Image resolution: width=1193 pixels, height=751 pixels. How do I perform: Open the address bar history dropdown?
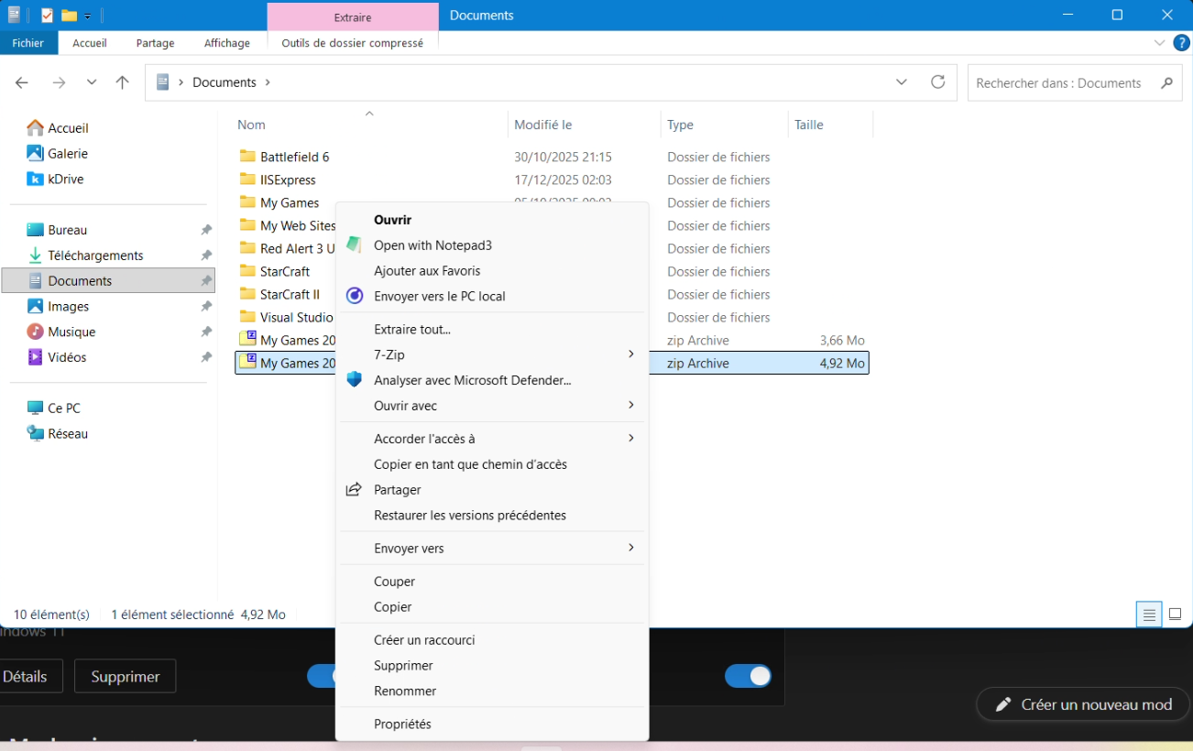902,82
